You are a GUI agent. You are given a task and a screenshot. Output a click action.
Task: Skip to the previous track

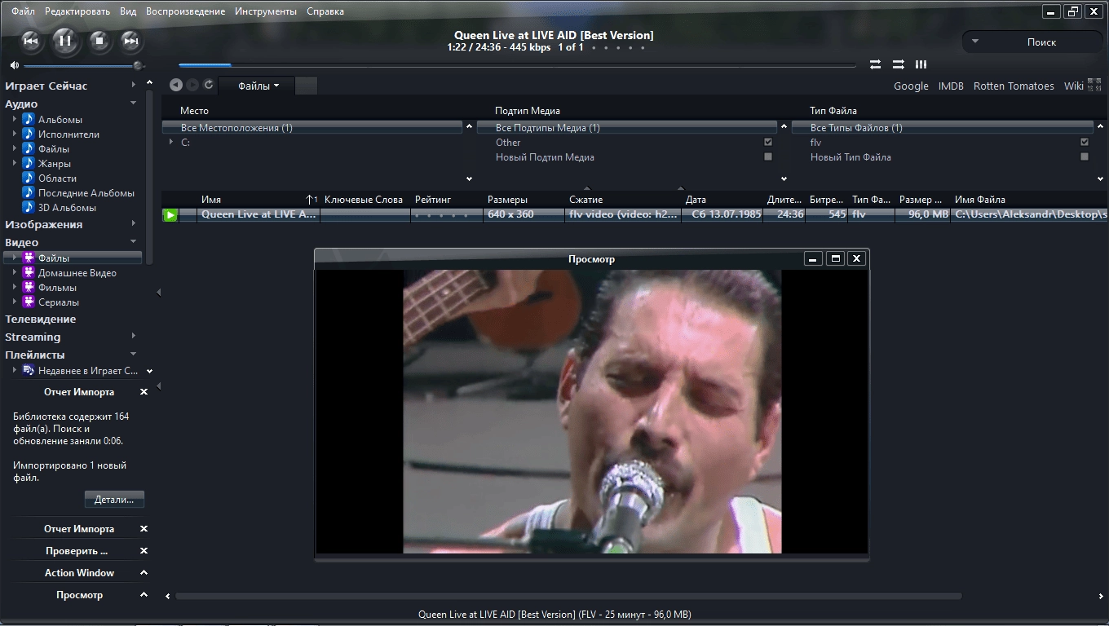(31, 40)
